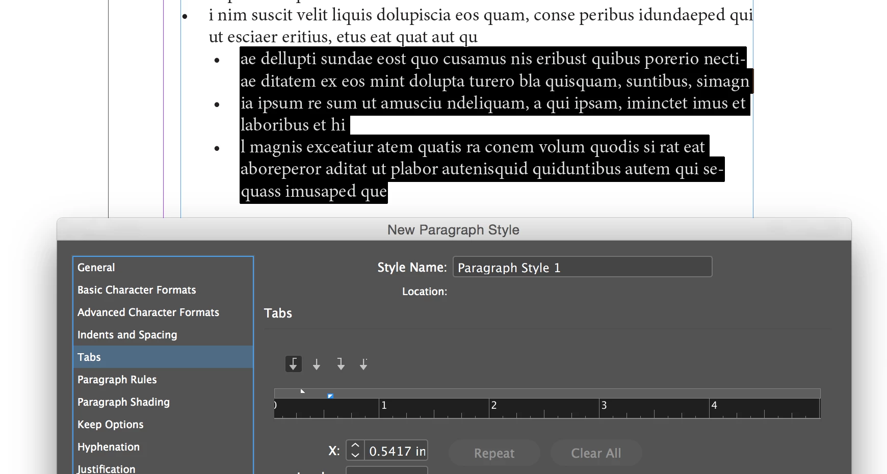This screenshot has height=474, width=887.
Task: Click the Clear All button
Action: pyautogui.click(x=596, y=453)
